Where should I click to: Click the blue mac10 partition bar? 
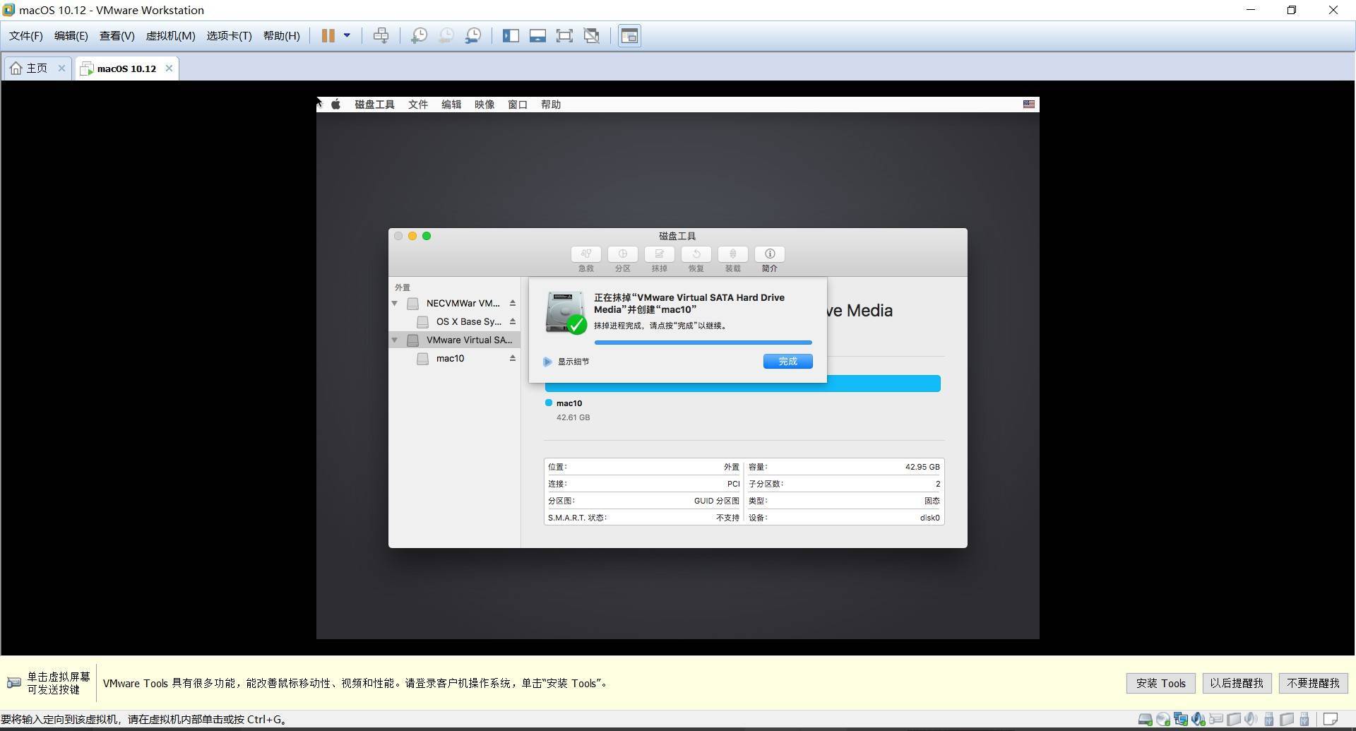[x=742, y=386]
